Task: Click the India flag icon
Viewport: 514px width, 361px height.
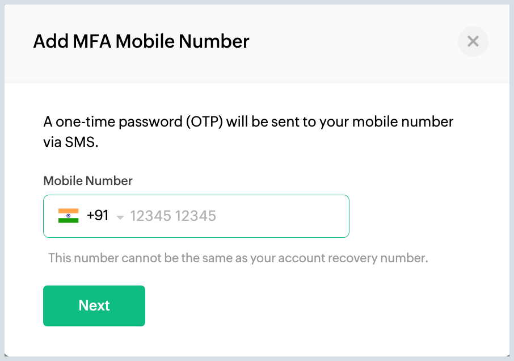Action: point(68,216)
